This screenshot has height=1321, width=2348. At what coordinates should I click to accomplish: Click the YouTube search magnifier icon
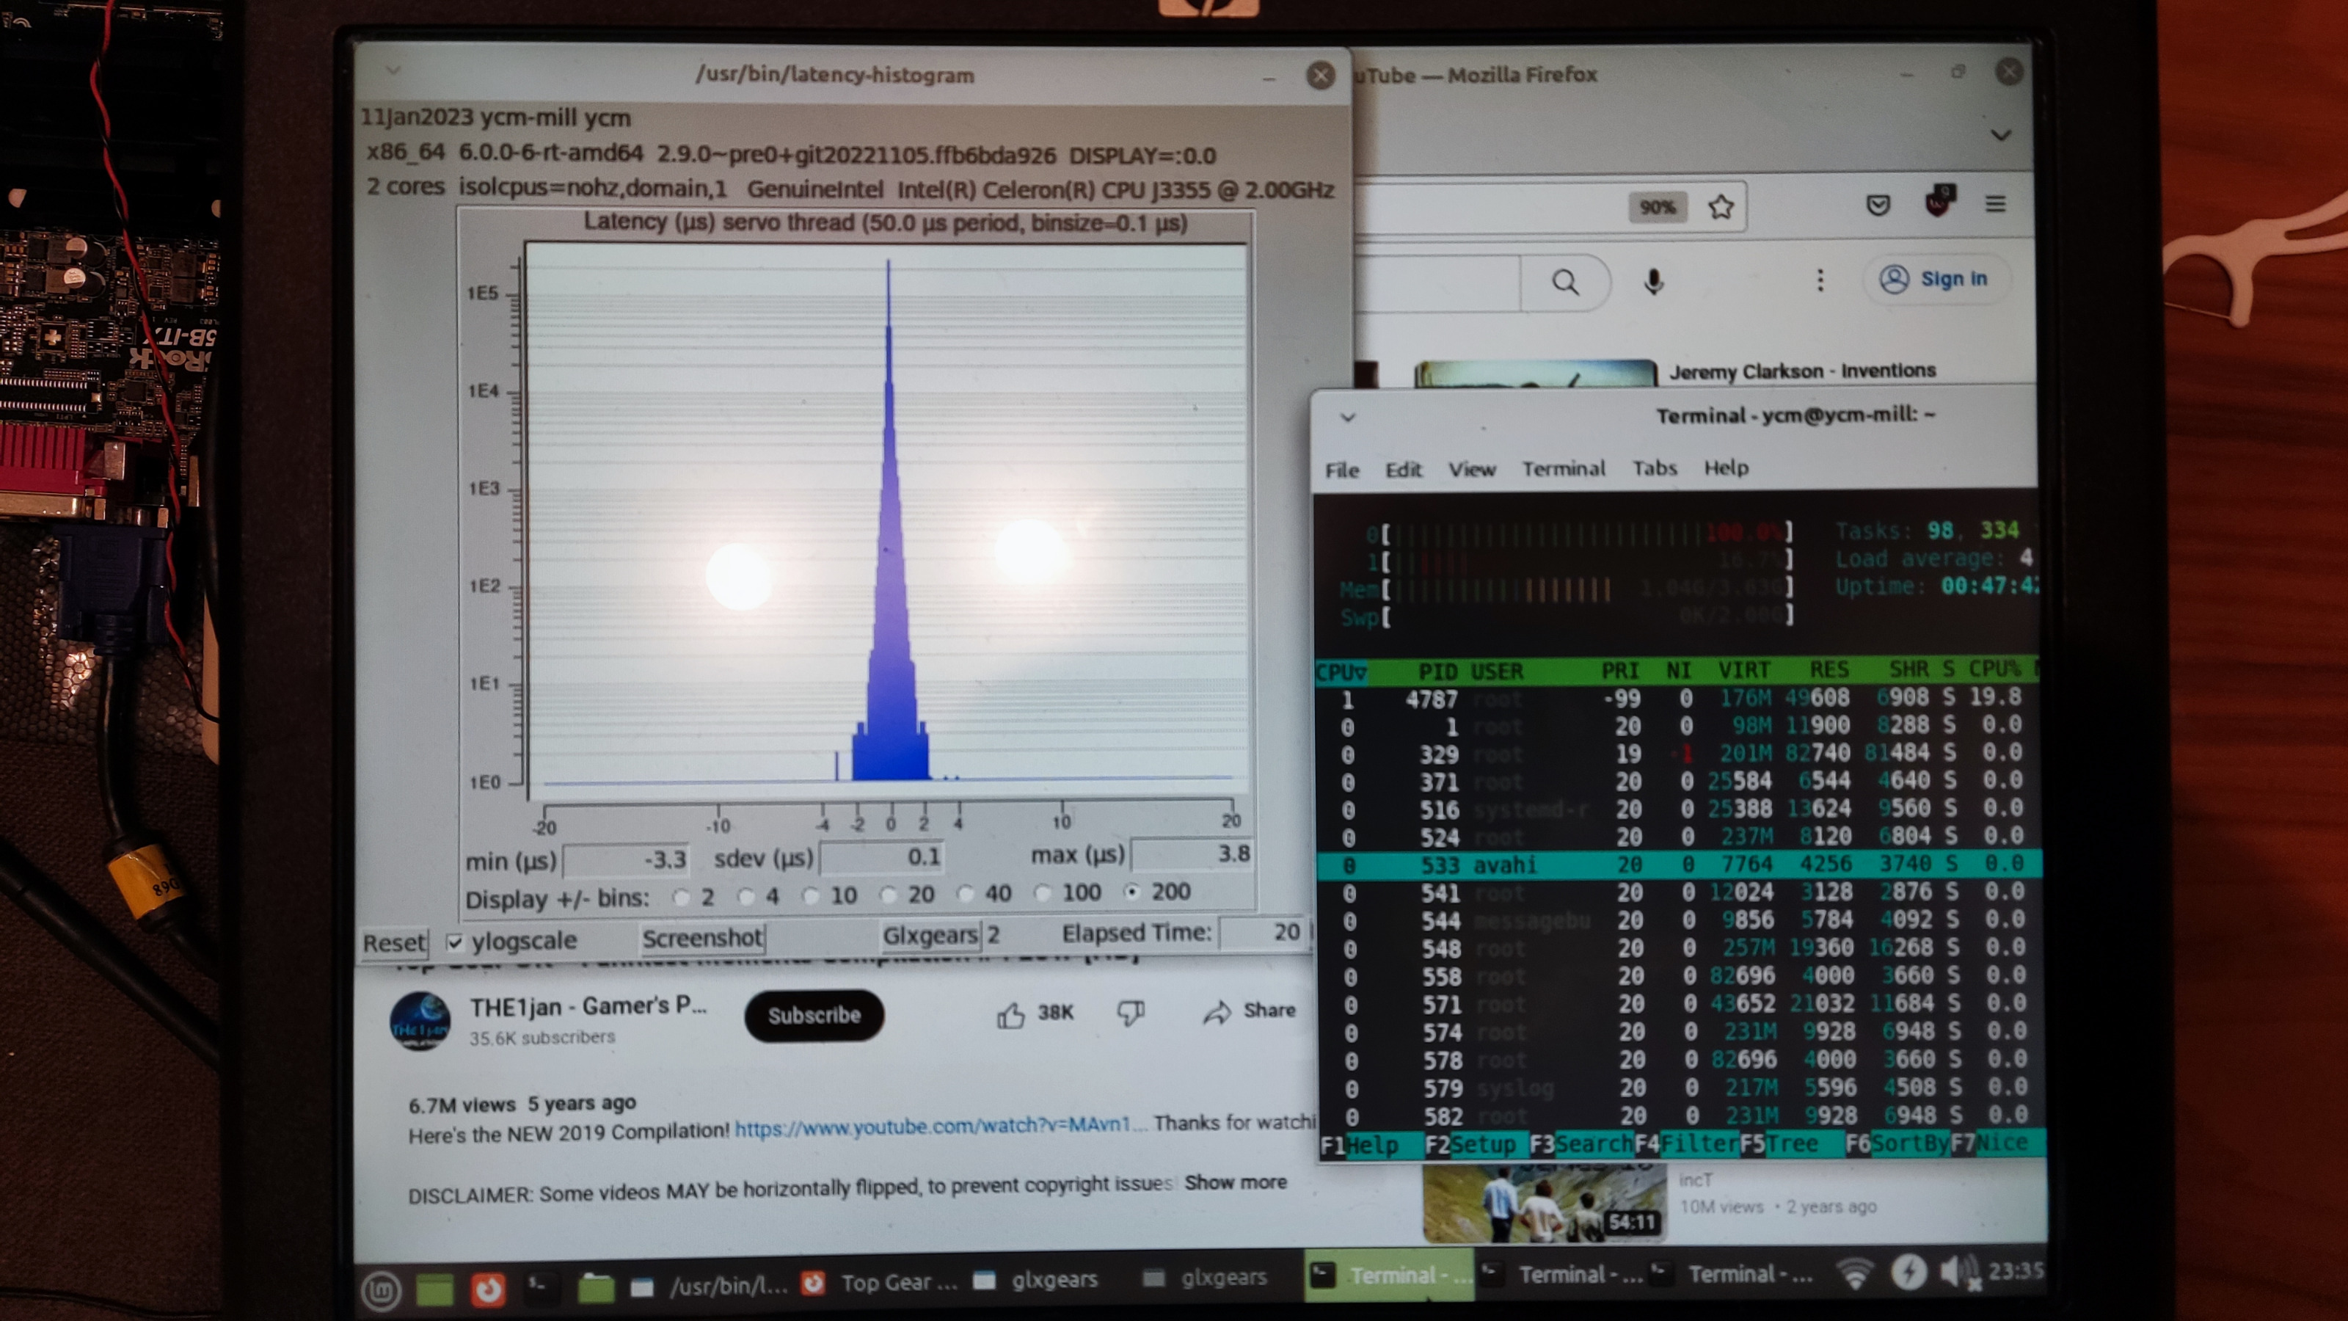1565,282
